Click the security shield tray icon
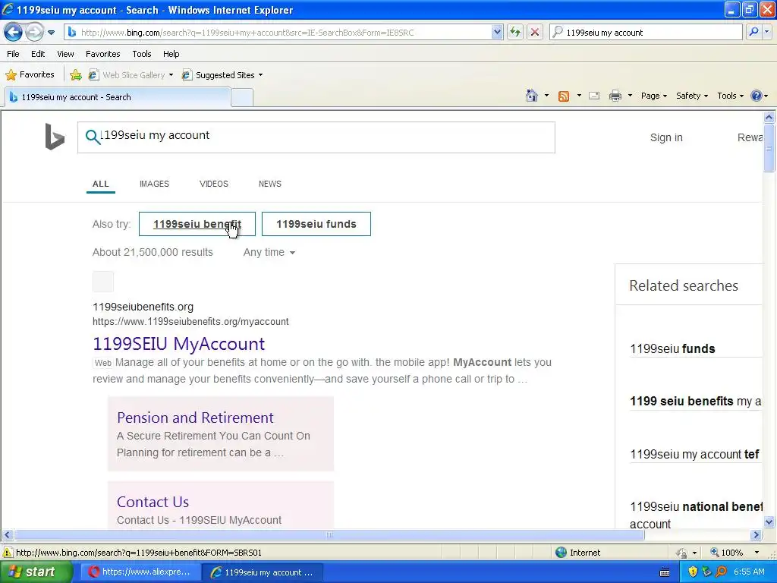777x583 pixels. (x=693, y=572)
